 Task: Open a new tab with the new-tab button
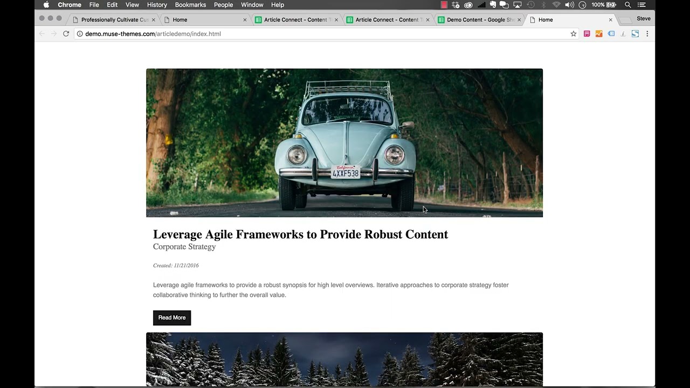(625, 20)
